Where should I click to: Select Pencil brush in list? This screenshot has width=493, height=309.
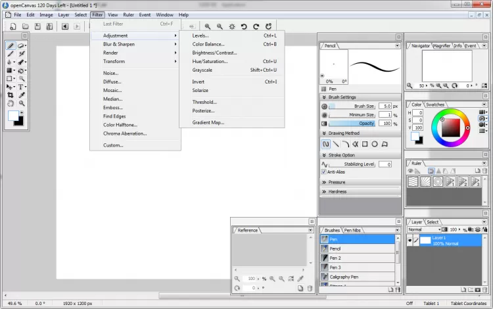click(358, 249)
